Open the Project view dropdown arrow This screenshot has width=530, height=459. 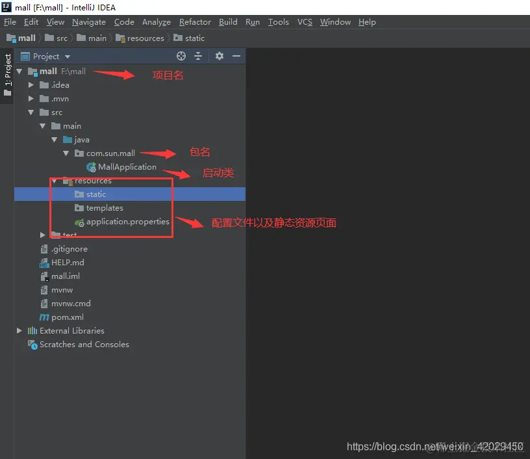point(68,57)
